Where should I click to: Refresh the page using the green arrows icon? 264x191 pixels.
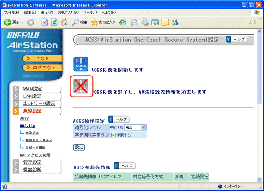coord(54,22)
